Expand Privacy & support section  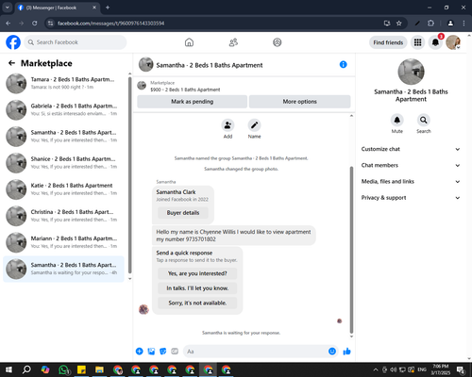point(411,198)
